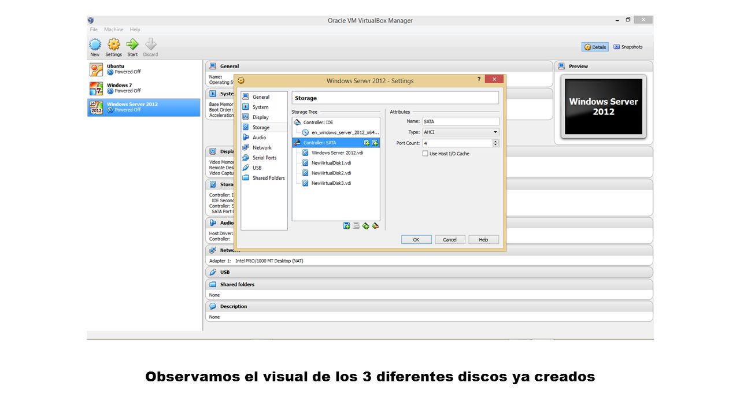
Task: Click Cancel in the Settings dialog
Action: (450, 239)
